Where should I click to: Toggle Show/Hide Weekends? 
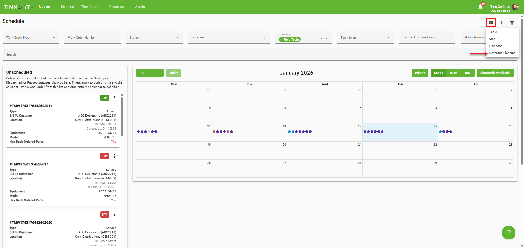pyautogui.click(x=495, y=73)
